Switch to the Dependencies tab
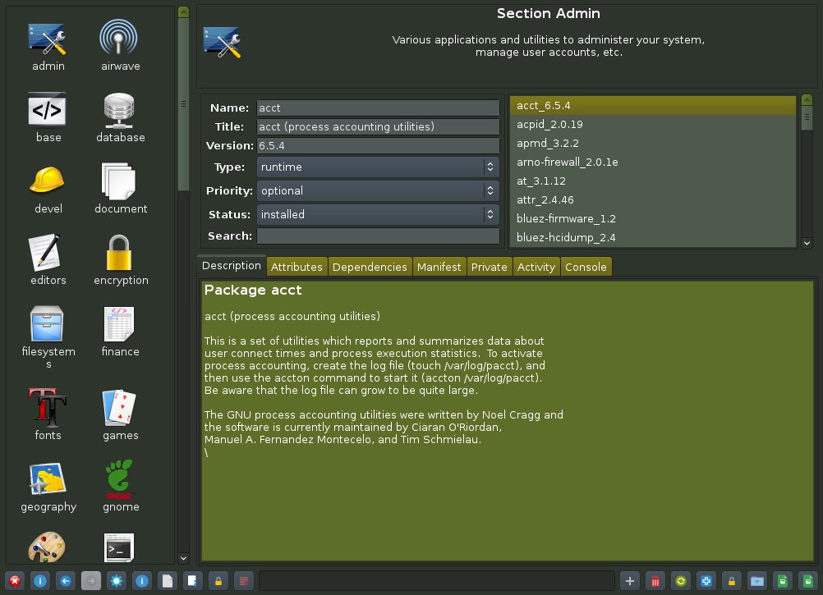Image resolution: width=823 pixels, height=595 pixels. click(370, 267)
